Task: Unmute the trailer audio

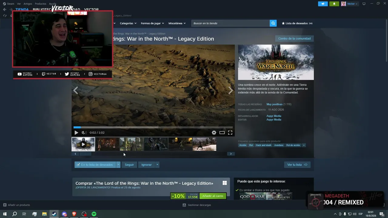Action: (84, 133)
